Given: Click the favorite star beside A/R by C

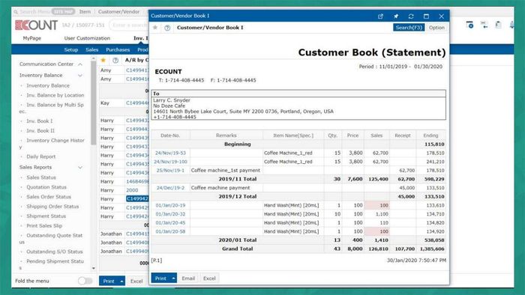Looking at the screenshot, I should pos(103,60).
